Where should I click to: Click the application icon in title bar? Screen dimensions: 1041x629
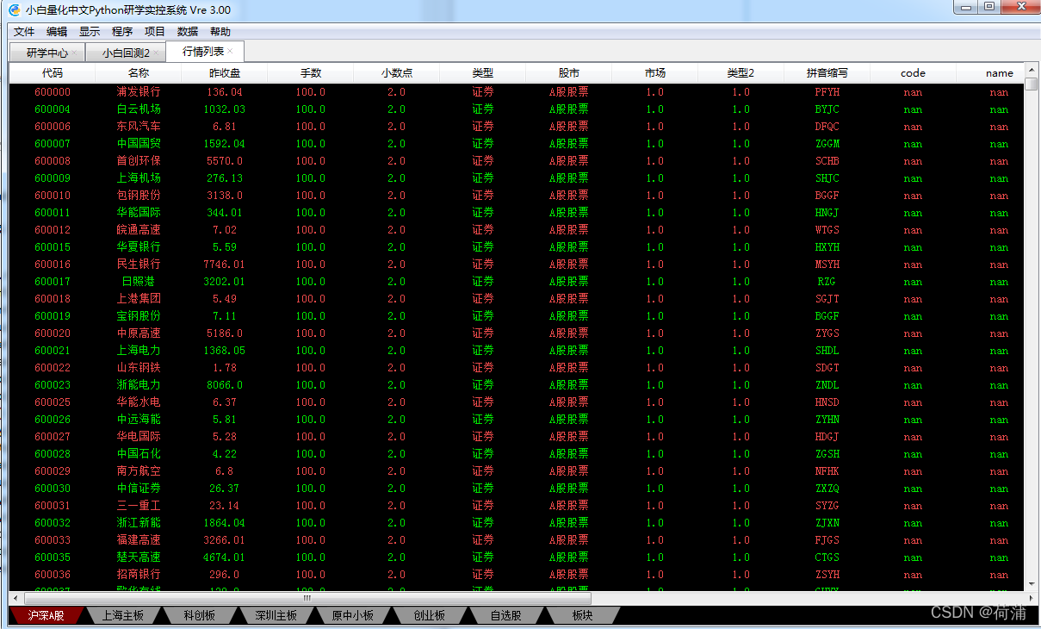[14, 10]
